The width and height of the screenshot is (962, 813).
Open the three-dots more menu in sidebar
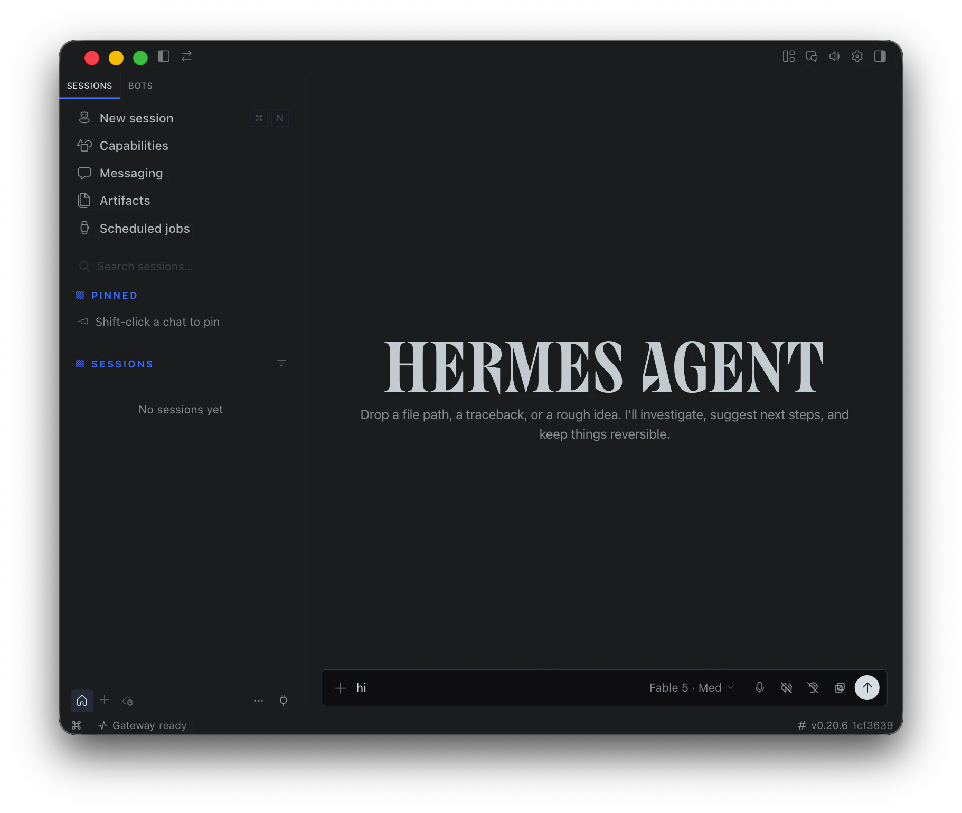click(x=259, y=701)
